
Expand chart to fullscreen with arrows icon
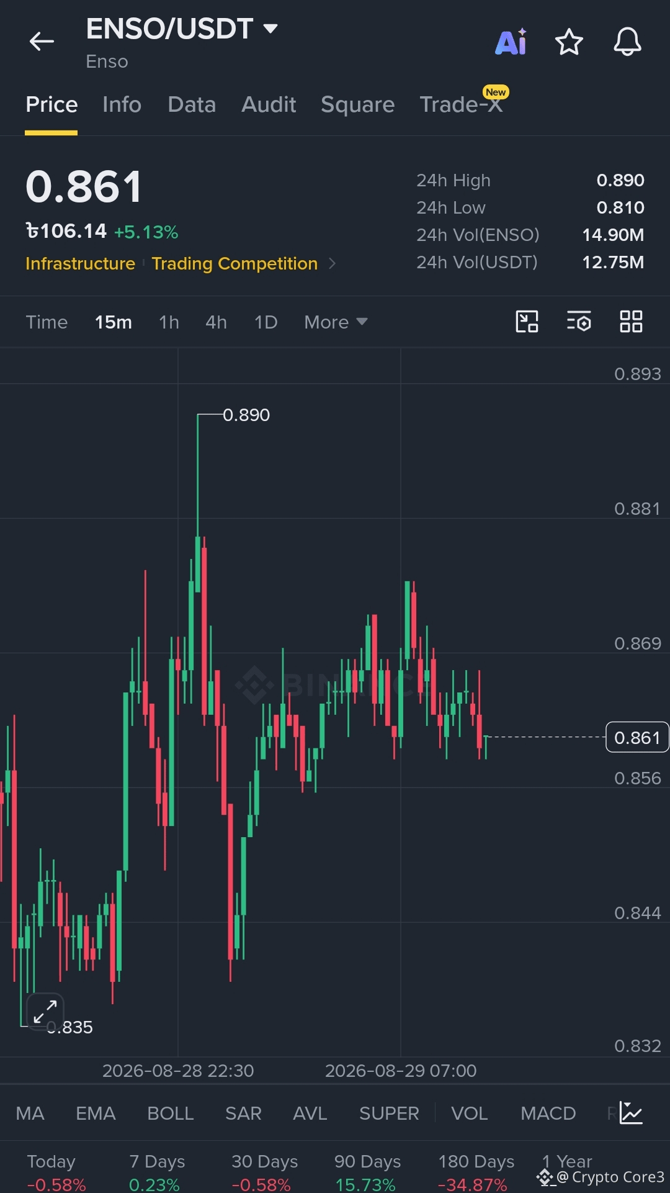(45, 1011)
